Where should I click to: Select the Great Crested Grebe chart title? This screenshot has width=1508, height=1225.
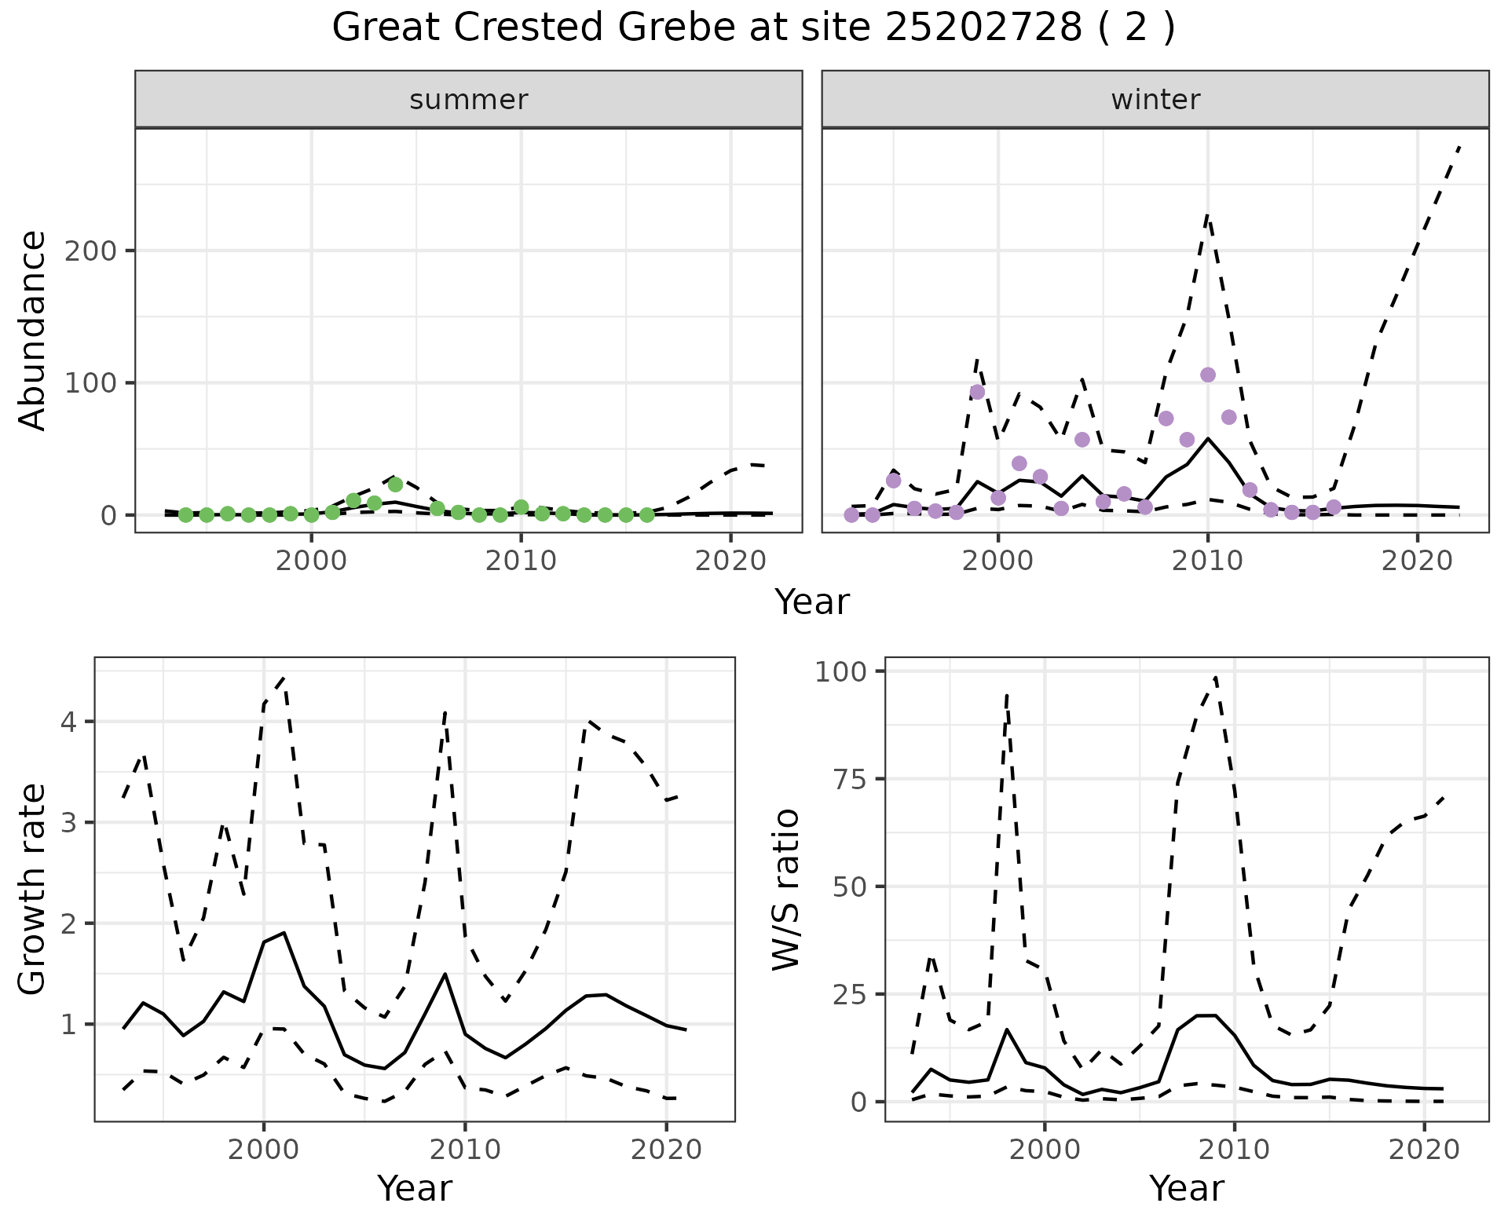(753, 28)
